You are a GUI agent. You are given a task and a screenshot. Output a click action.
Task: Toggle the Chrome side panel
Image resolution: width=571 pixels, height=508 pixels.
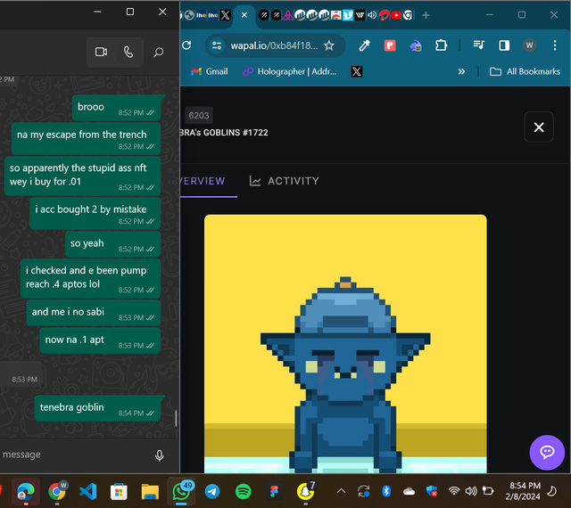pos(504,45)
